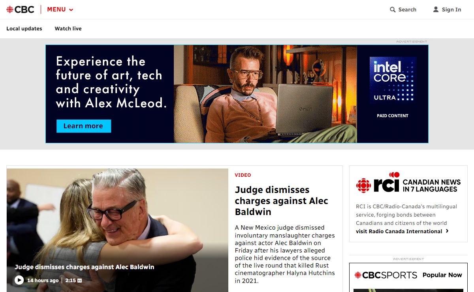This screenshot has height=292, width=474.
Task: Click the Sign In person icon
Action: tap(436, 9)
